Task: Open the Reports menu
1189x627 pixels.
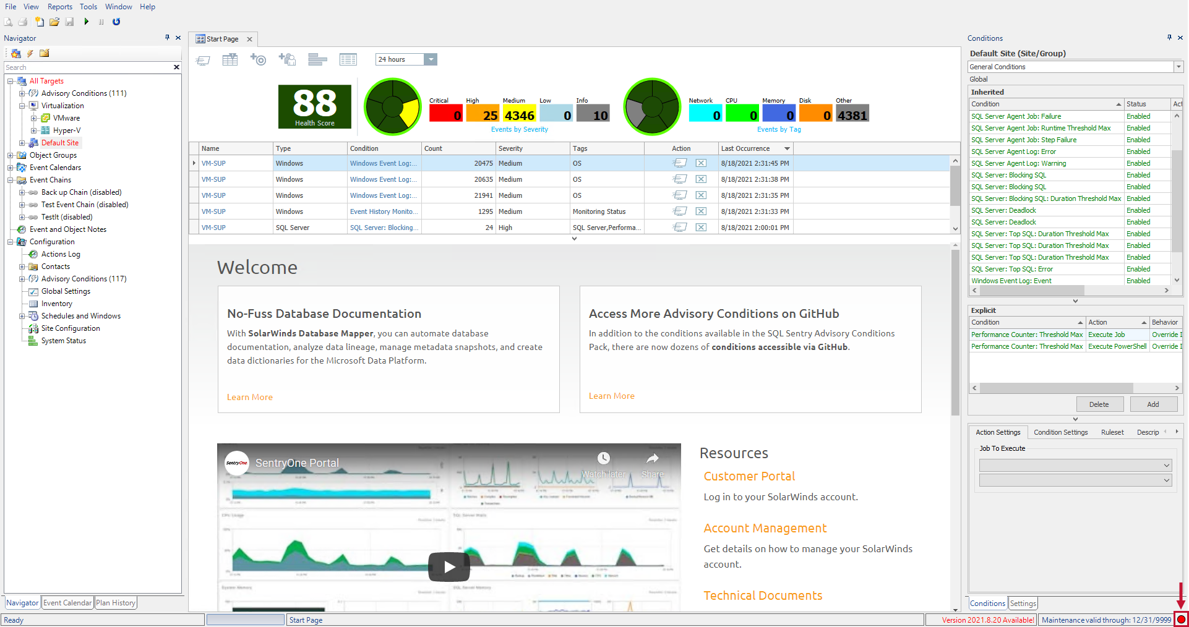Action: (x=59, y=7)
